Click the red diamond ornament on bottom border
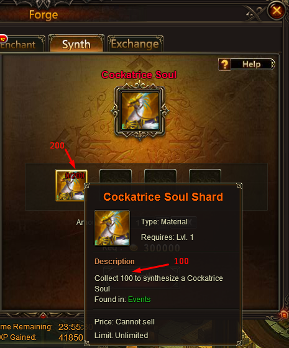 (x=44, y=315)
